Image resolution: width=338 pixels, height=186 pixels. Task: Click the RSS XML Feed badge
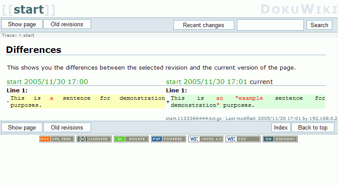point(57,139)
